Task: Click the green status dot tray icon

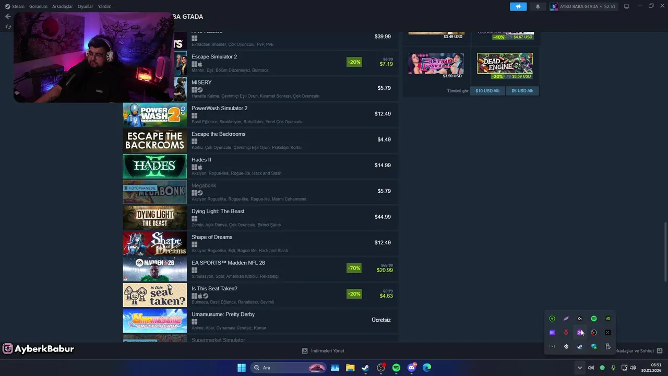Action: [602, 368]
